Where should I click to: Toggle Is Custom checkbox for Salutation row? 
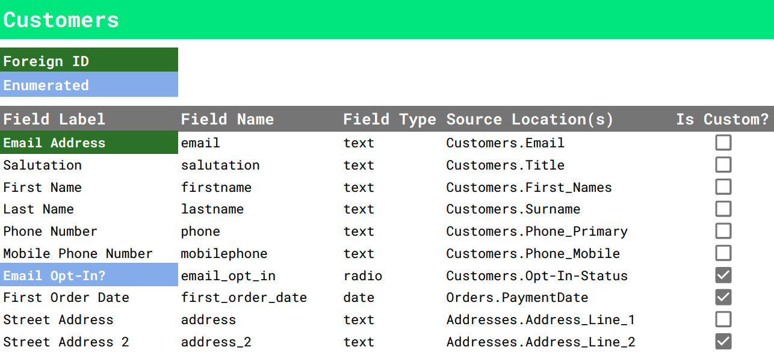(x=723, y=165)
